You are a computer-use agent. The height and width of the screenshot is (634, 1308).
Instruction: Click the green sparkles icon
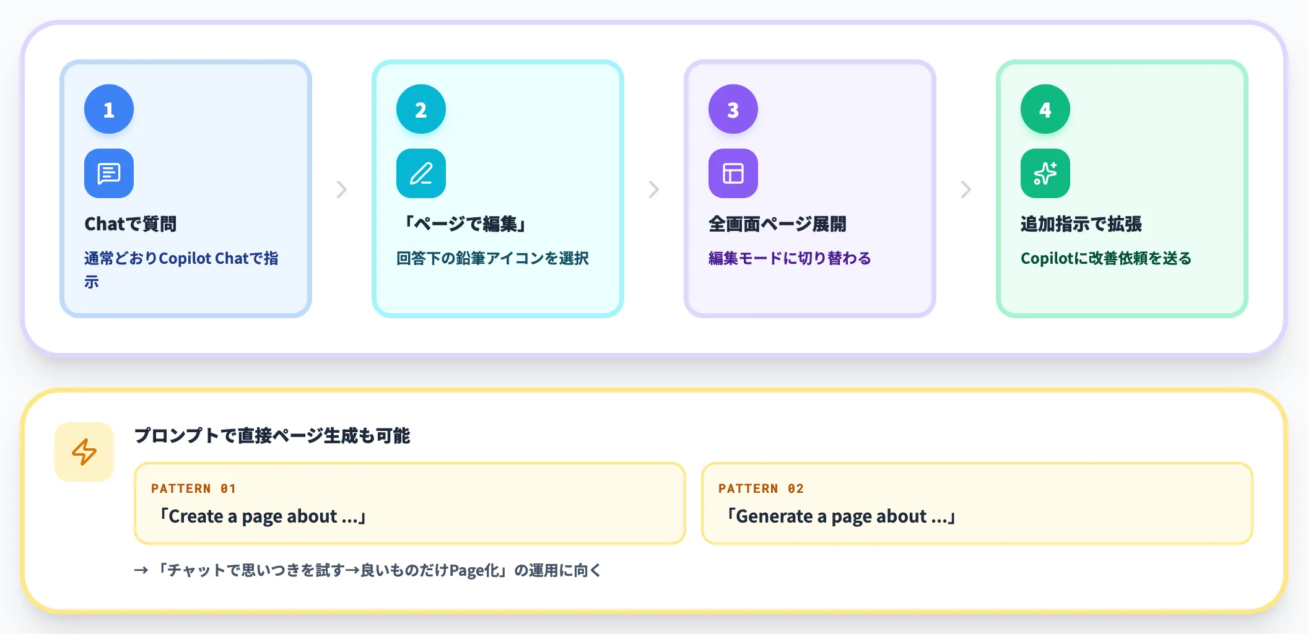(1045, 173)
